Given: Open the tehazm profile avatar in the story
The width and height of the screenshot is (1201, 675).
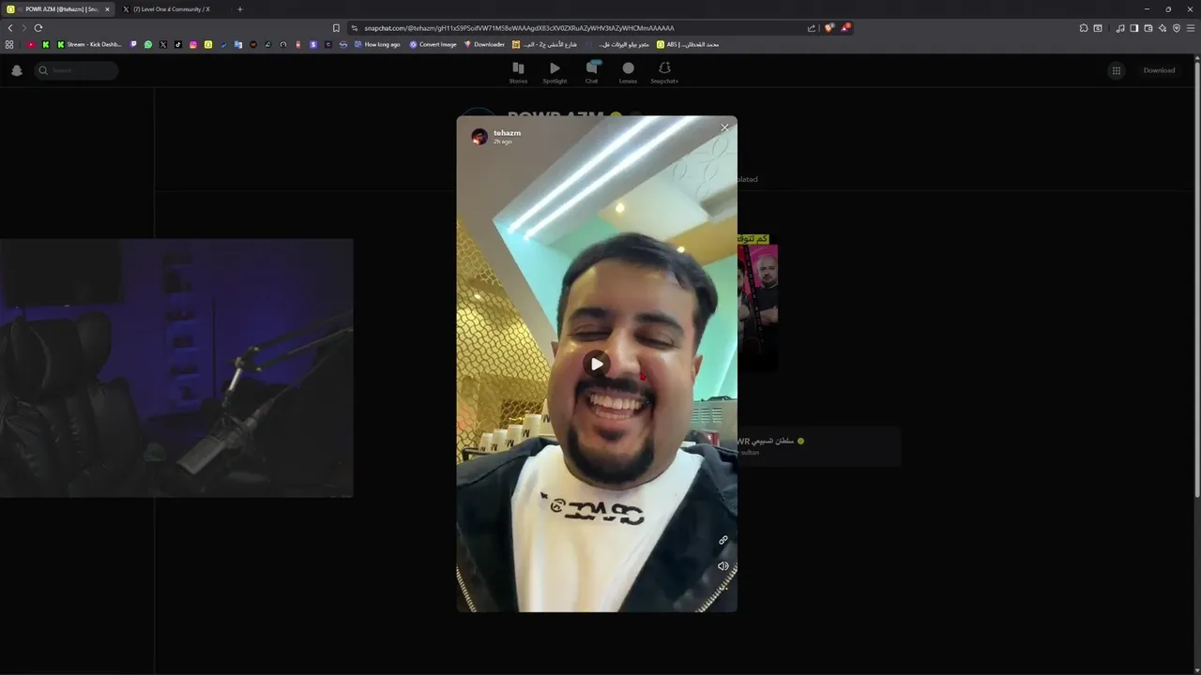Looking at the screenshot, I should (479, 137).
